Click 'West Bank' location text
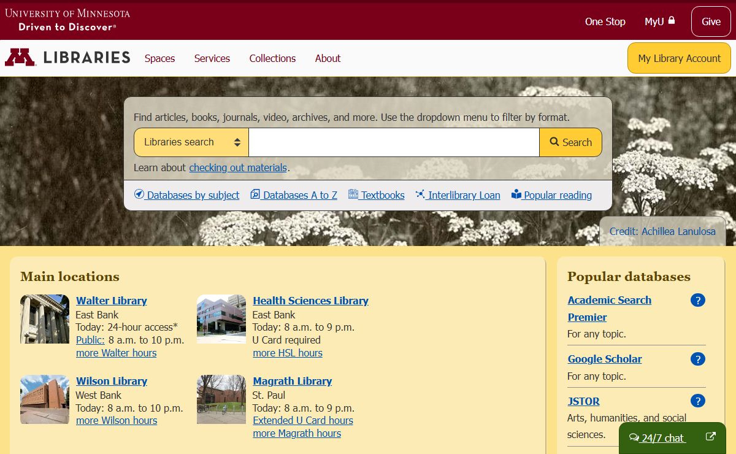736x454 pixels. (x=99, y=395)
